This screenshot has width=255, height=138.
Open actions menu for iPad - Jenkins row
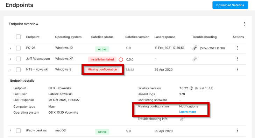tap(237, 130)
